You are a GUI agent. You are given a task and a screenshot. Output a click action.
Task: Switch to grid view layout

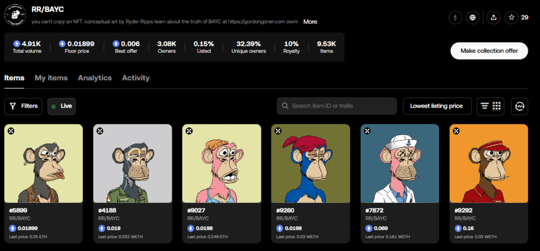(496, 106)
